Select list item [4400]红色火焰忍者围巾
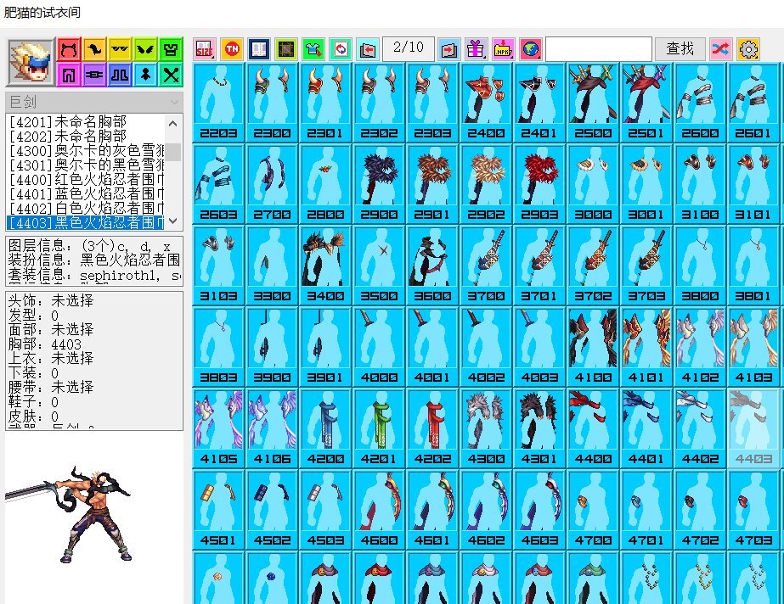This screenshot has width=784, height=604. [x=86, y=179]
